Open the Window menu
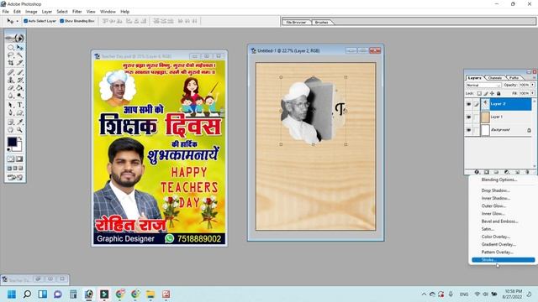Image resolution: width=538 pixels, height=302 pixels. pos(108,12)
